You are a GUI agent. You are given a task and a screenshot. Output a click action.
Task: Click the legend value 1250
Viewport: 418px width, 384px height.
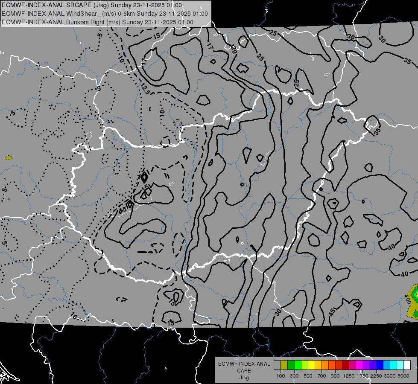[349, 376]
